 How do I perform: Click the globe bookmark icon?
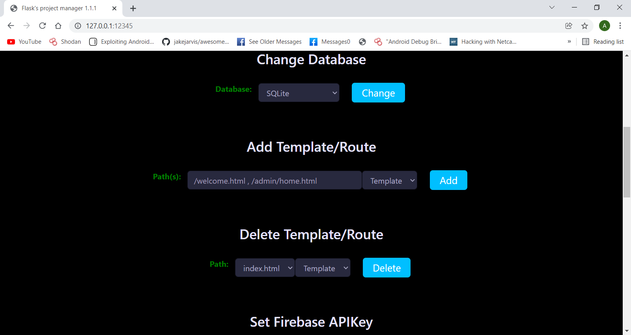tap(362, 42)
